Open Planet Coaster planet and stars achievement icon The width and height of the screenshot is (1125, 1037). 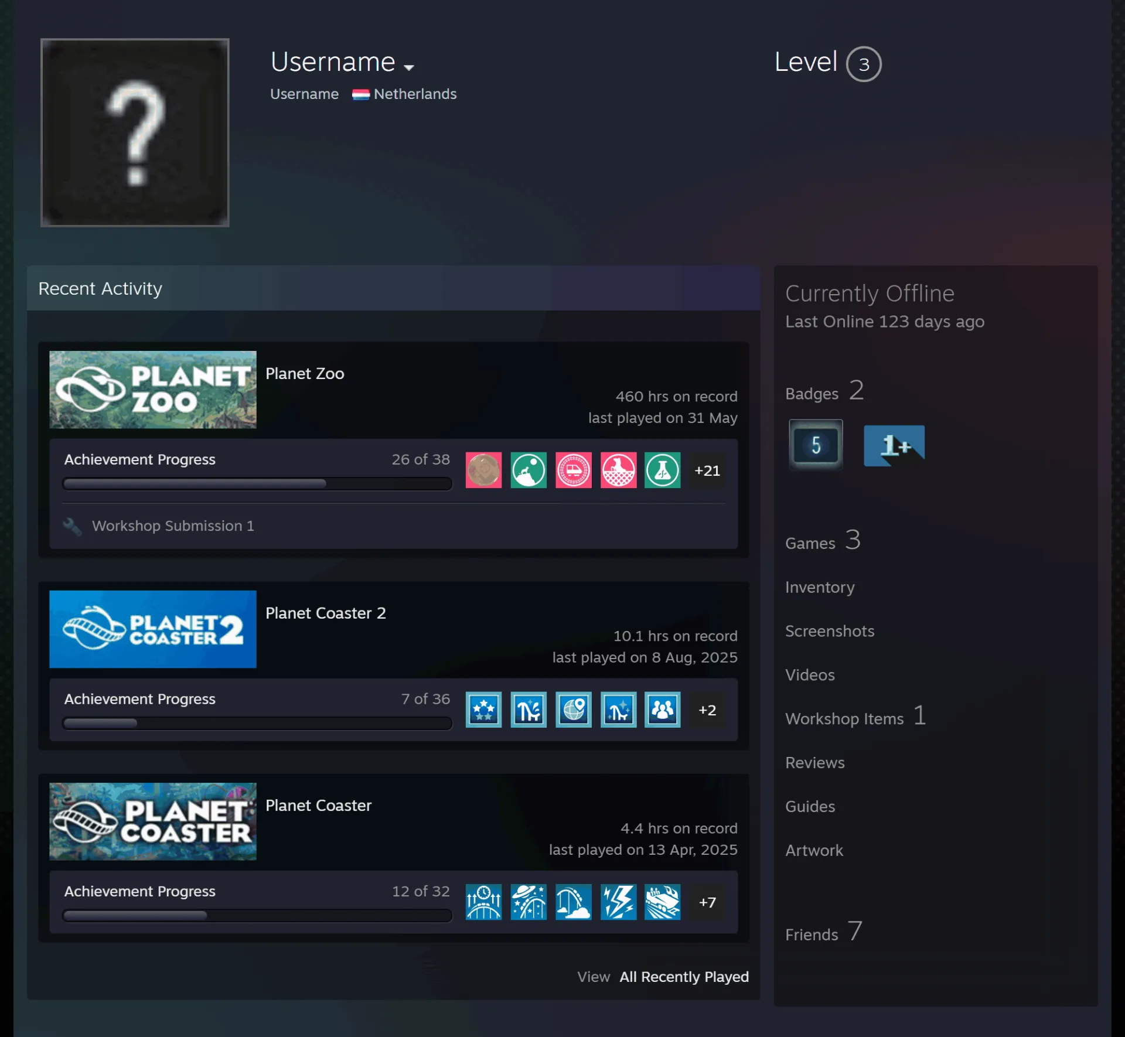pyautogui.click(x=529, y=902)
